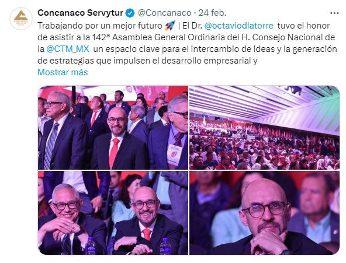Open the photo of men standing in suits
Screen dimensions: 346x263
pos(113,128)
